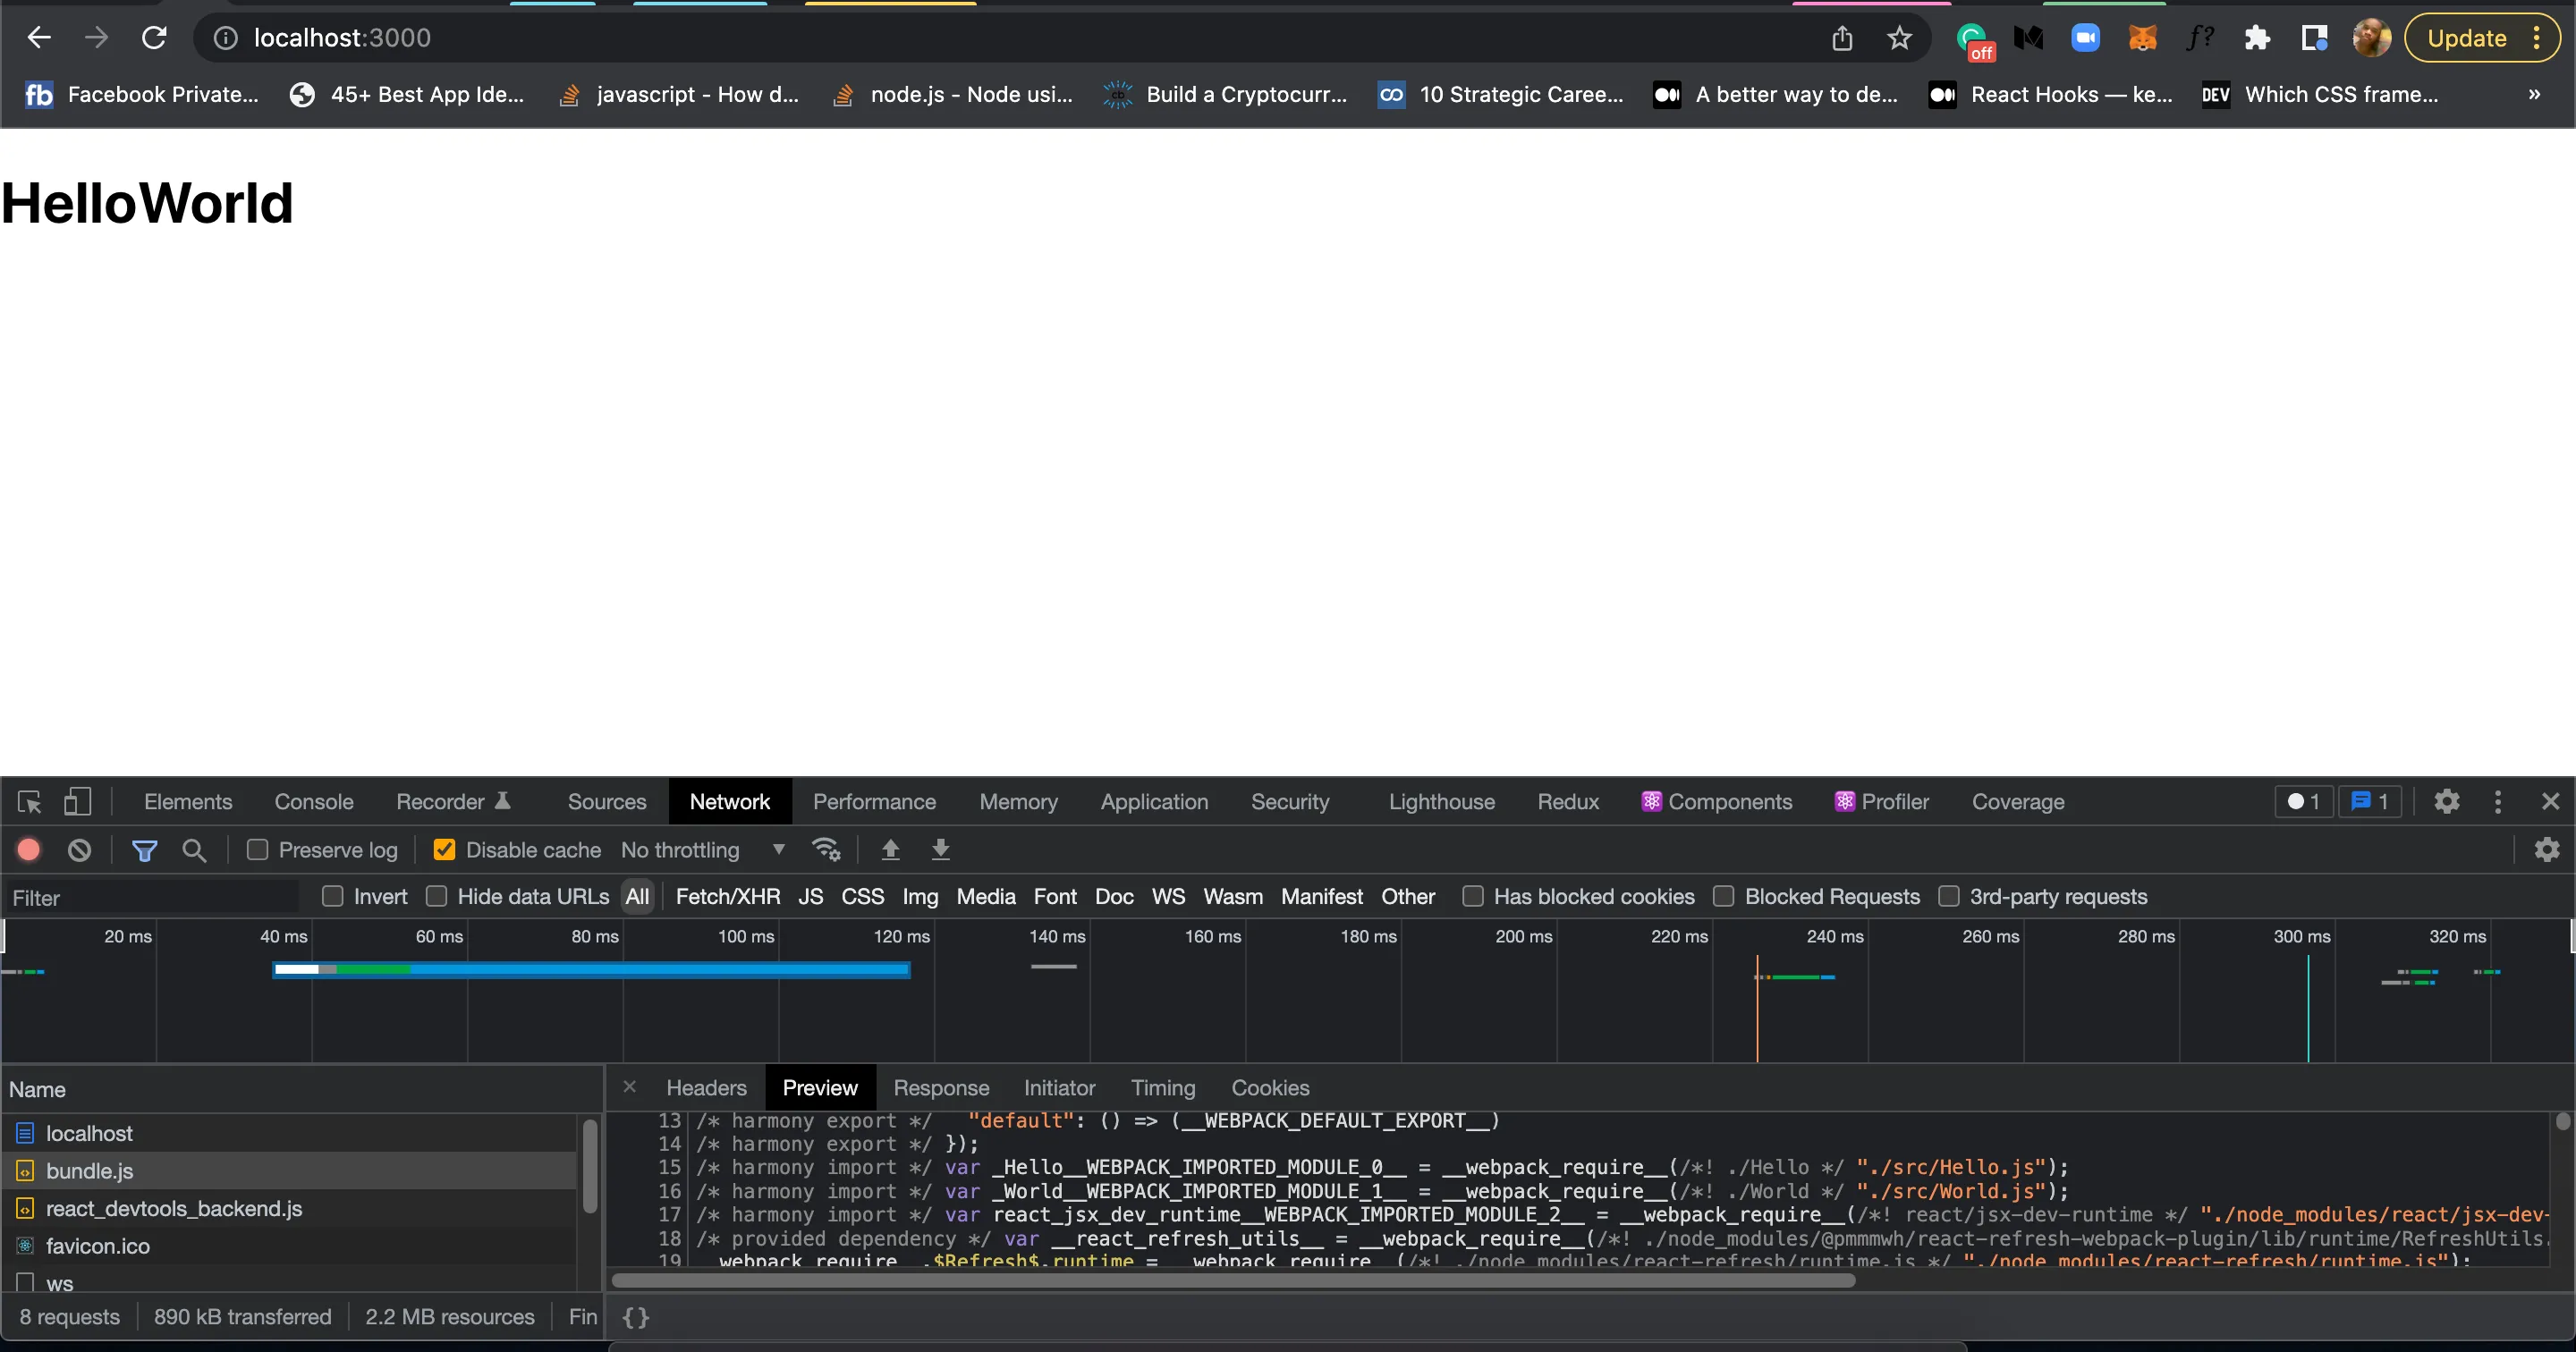The width and height of the screenshot is (2576, 1352).
Task: Switch to the Console tab
Action: (314, 802)
